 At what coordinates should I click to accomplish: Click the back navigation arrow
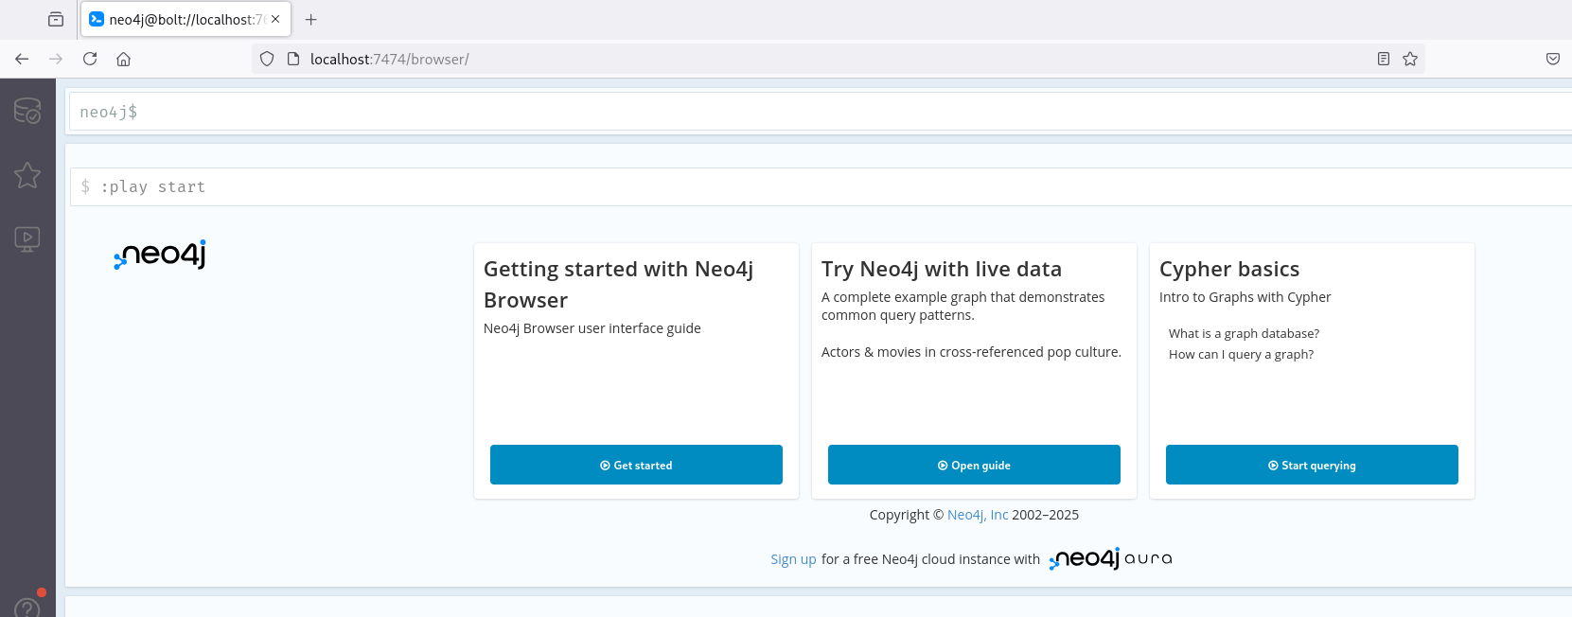point(22,59)
